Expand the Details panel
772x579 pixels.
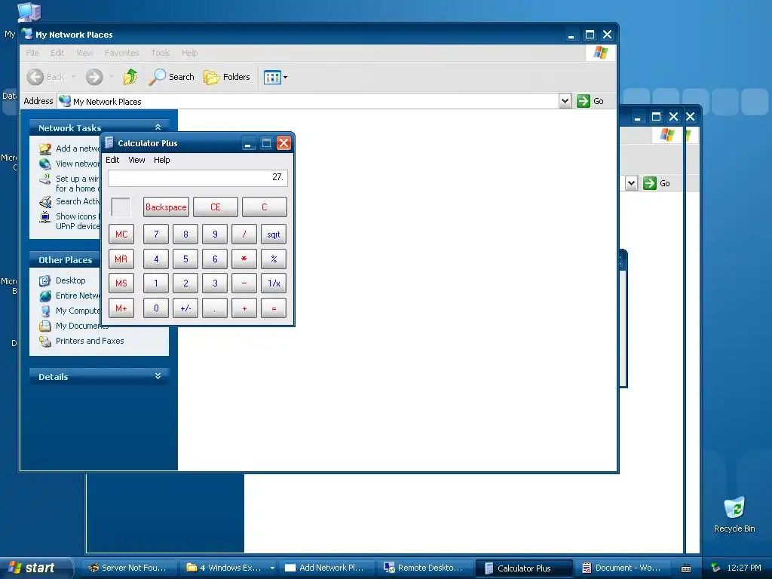point(158,376)
